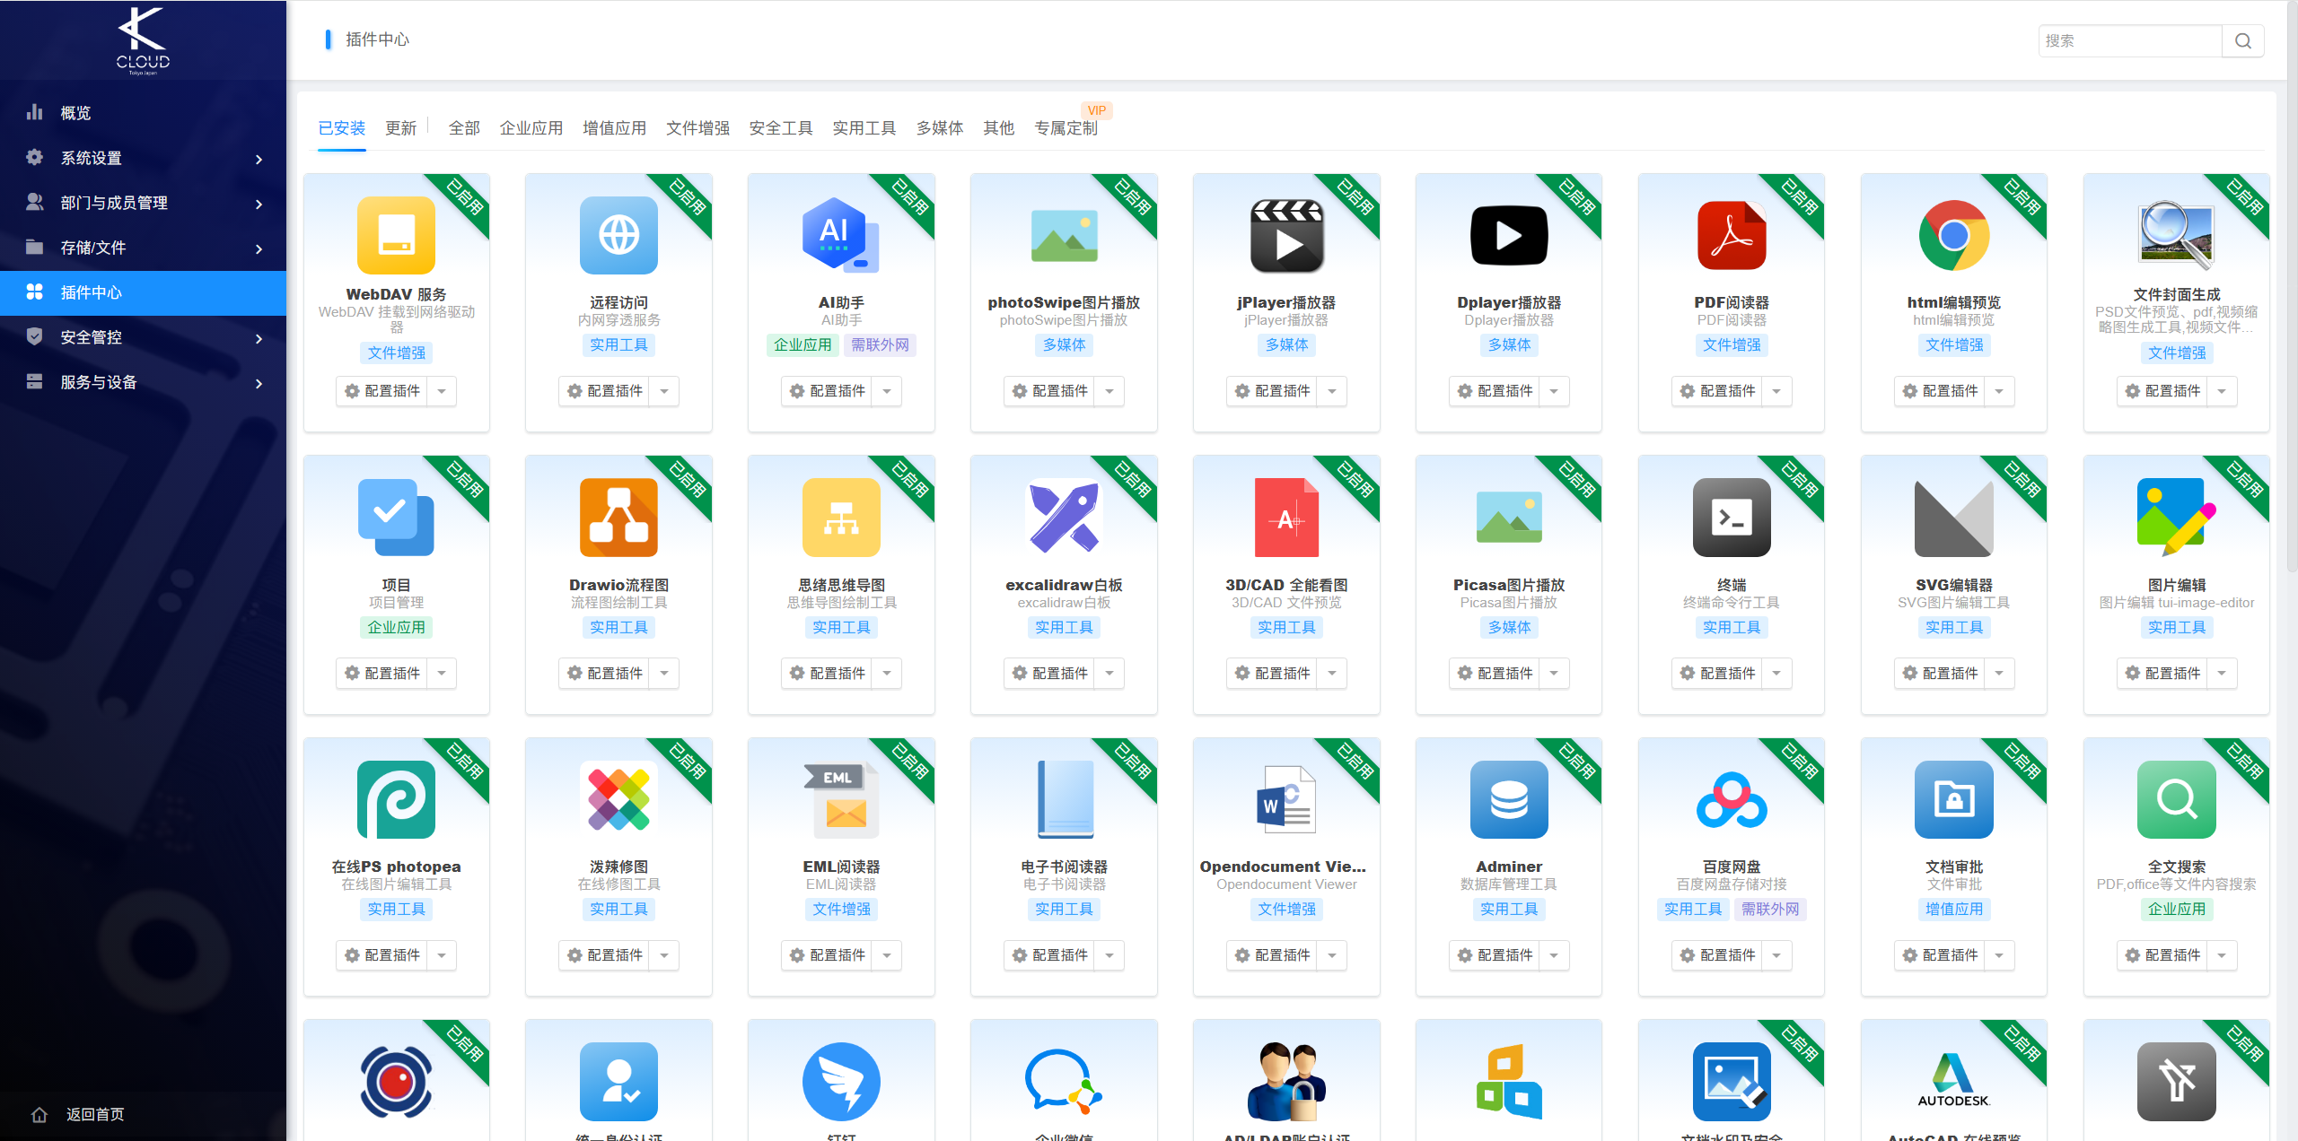The height and width of the screenshot is (1141, 2298).
Task: Click the Picasa图片播放 icon
Action: click(x=1509, y=518)
